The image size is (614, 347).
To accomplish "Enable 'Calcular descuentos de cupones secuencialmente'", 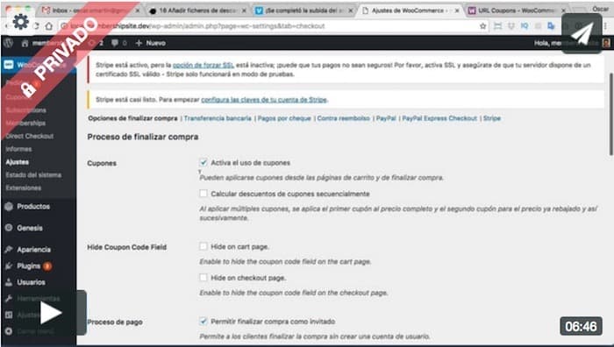I will [203, 194].
